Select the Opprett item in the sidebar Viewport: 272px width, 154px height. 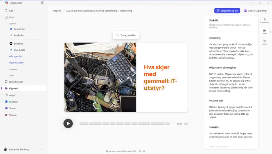(x=24, y=88)
